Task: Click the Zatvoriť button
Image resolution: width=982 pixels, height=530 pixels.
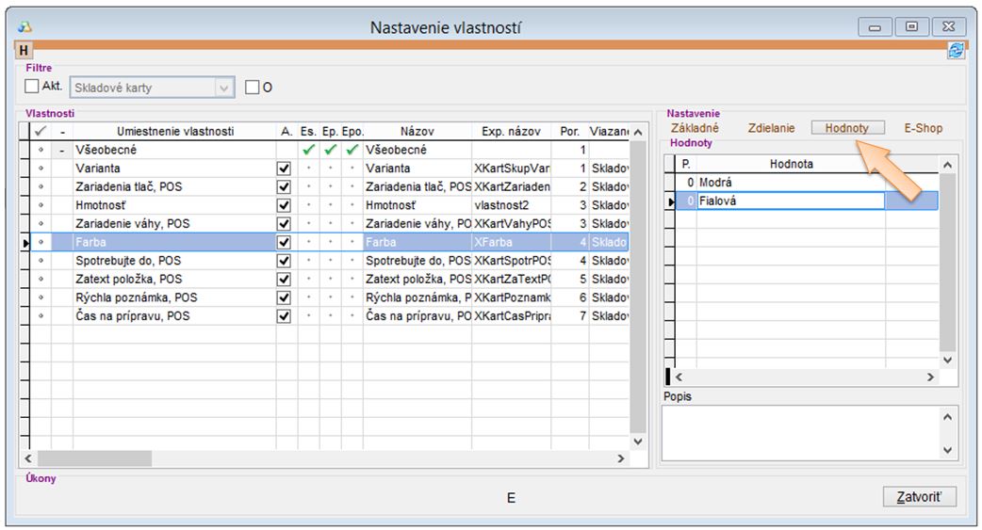Action: coord(920,496)
